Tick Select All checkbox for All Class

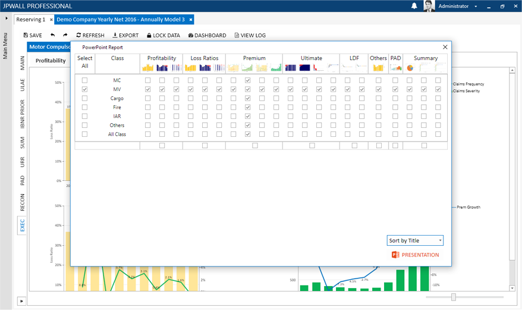point(84,134)
